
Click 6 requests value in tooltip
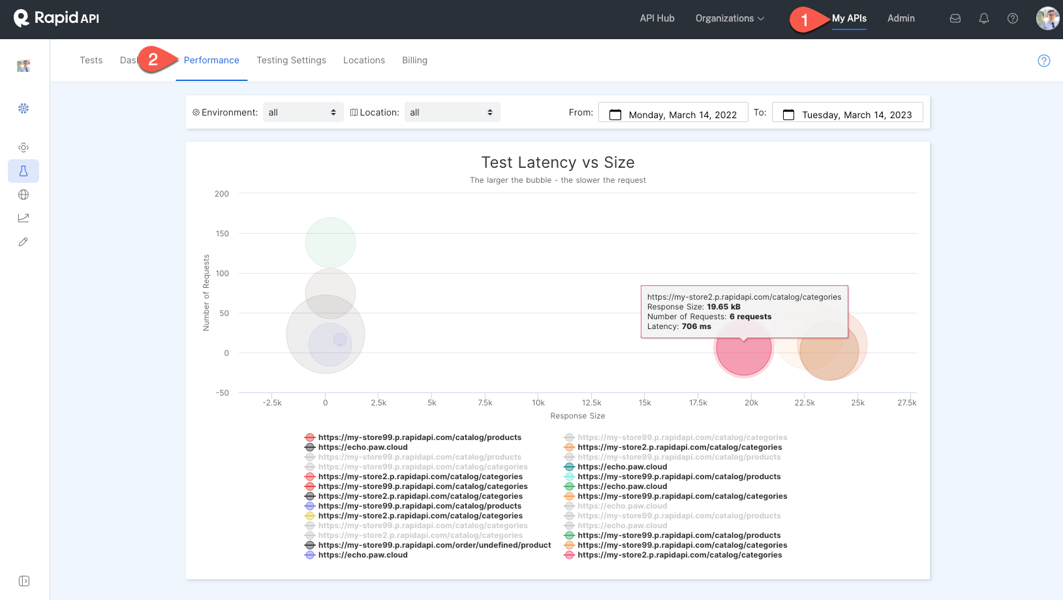(750, 317)
